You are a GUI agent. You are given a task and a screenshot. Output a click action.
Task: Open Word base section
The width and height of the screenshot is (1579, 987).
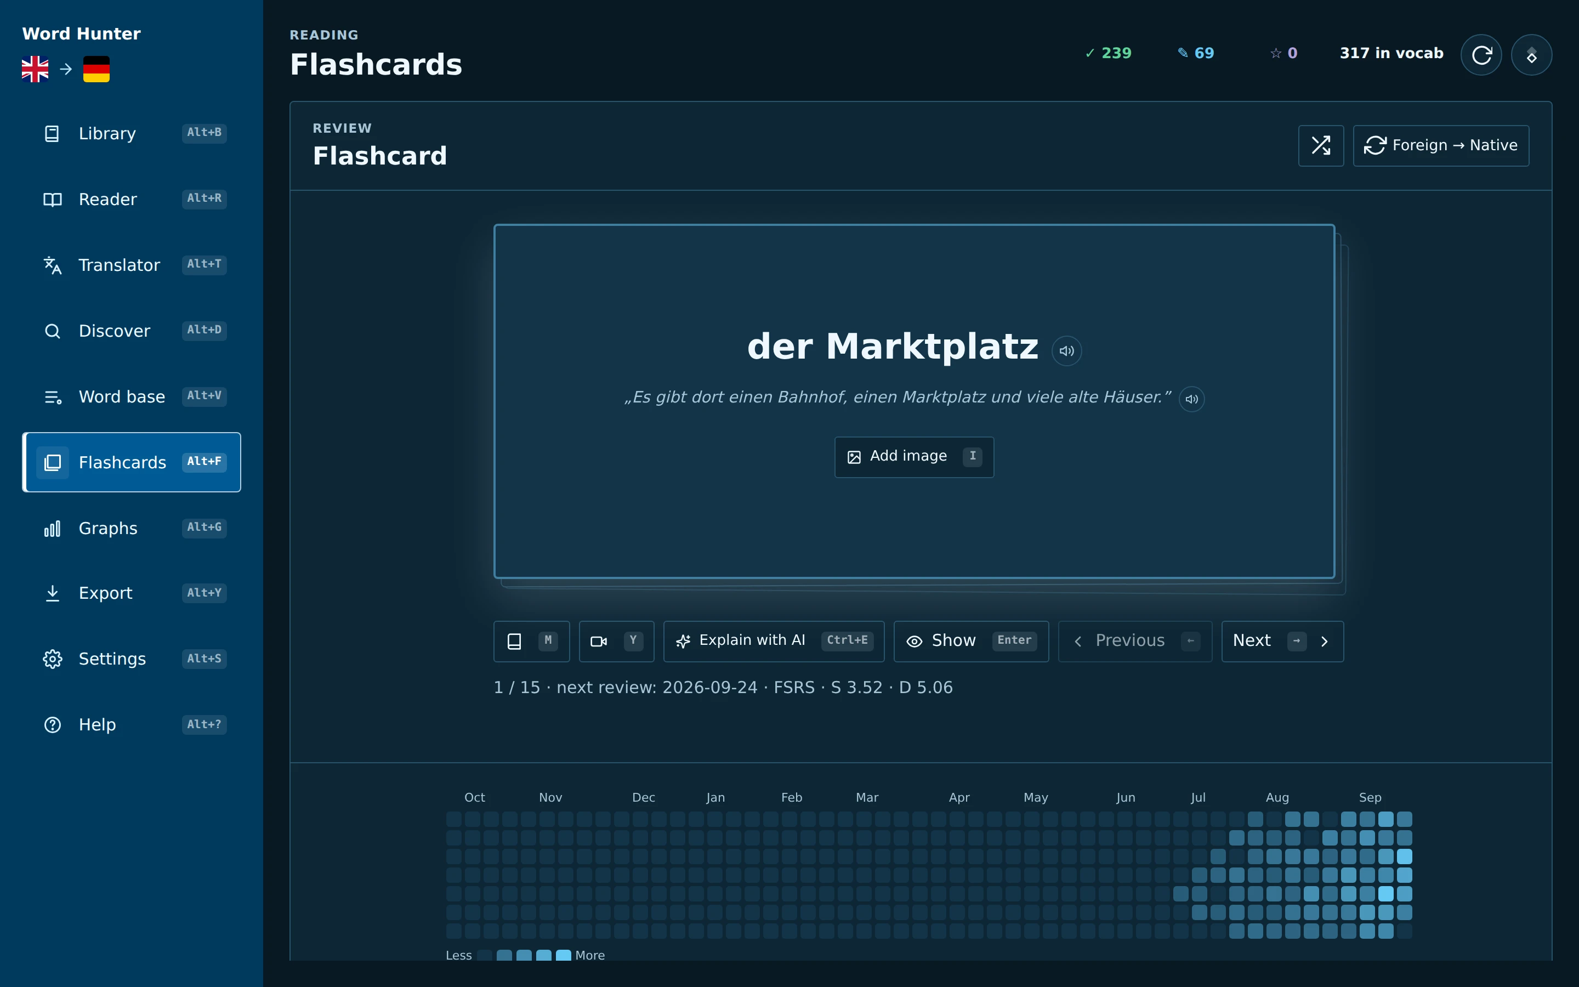click(x=132, y=396)
